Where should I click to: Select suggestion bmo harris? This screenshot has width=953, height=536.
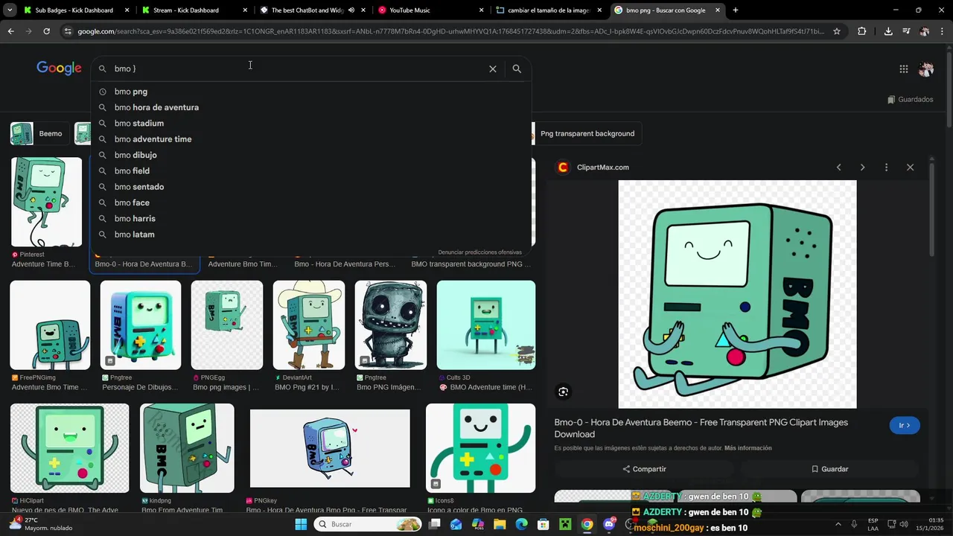tap(310, 219)
